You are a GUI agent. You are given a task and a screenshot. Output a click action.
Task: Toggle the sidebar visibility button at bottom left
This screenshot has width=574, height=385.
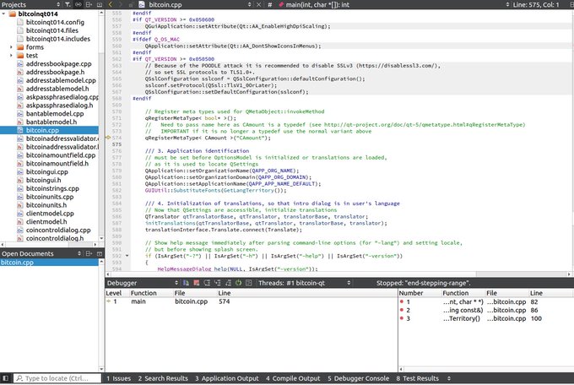pyautogui.click(x=5, y=378)
